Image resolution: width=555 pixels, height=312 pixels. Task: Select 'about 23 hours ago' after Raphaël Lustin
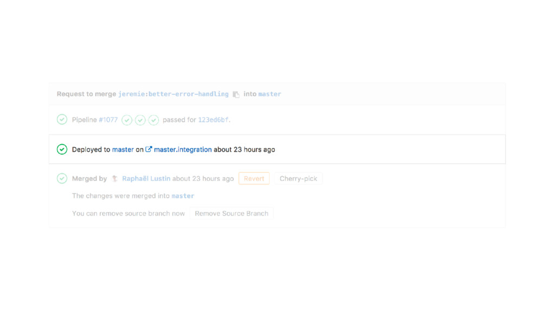[203, 179]
